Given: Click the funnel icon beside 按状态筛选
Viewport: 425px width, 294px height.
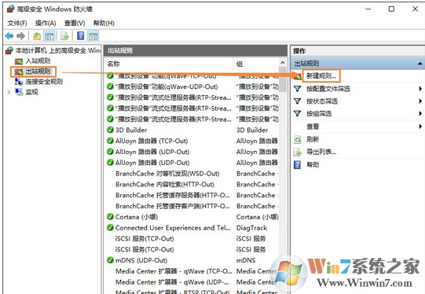Looking at the screenshot, I should pos(298,101).
